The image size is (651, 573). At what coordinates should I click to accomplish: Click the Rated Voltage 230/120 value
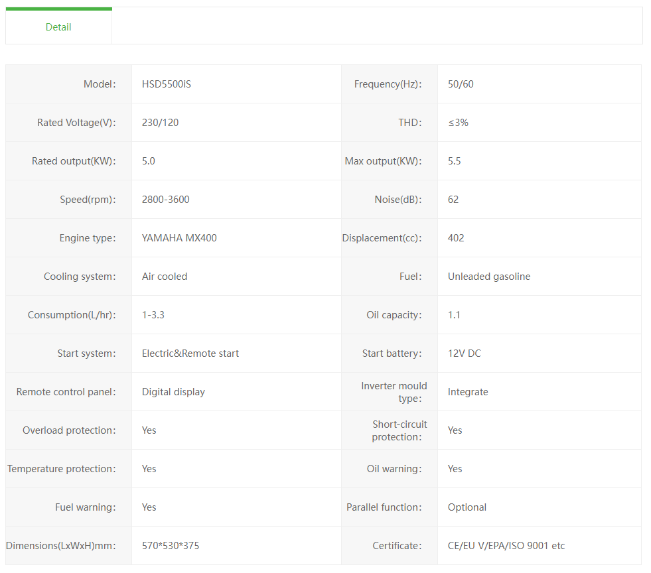click(x=160, y=123)
